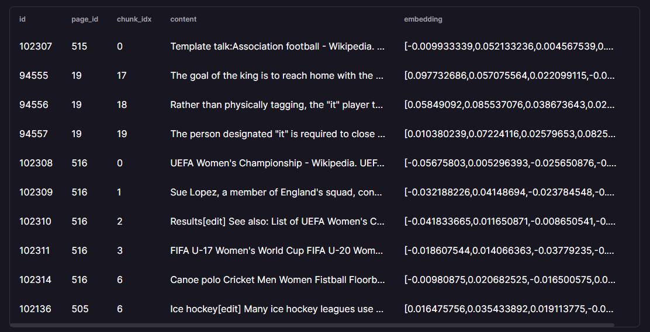Viewport: 650px width, 332px height.
Task: Click FIFA U-17 Women's World Cup cell
Action: [x=277, y=250]
